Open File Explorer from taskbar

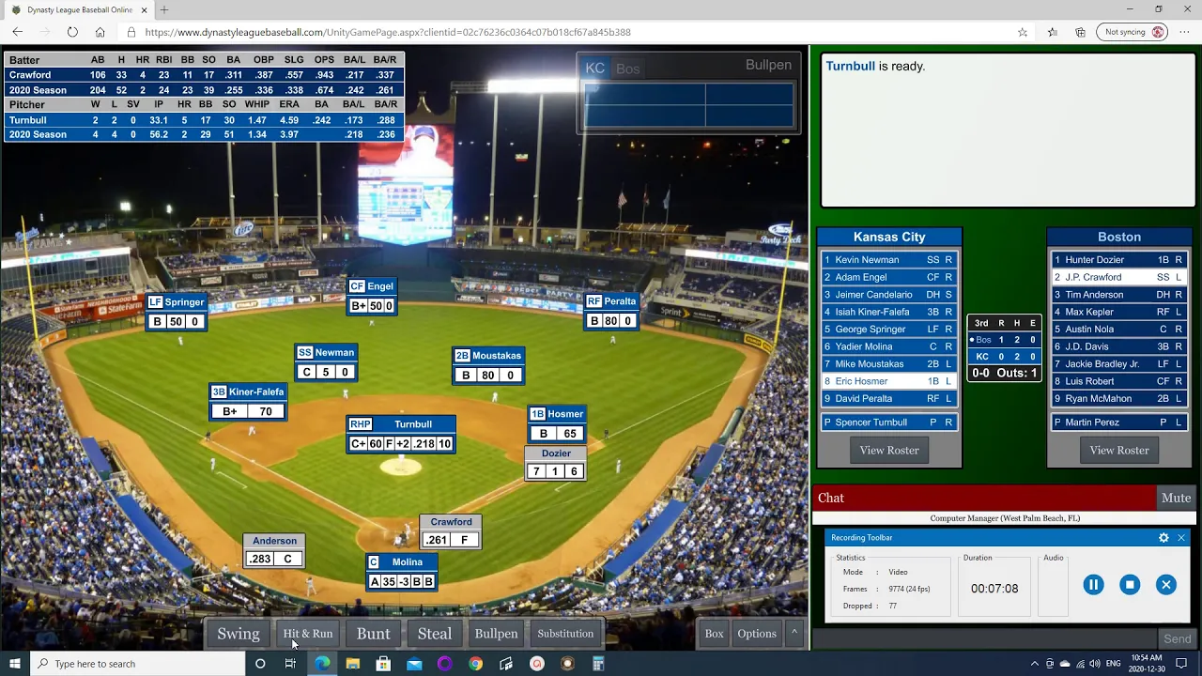[353, 664]
